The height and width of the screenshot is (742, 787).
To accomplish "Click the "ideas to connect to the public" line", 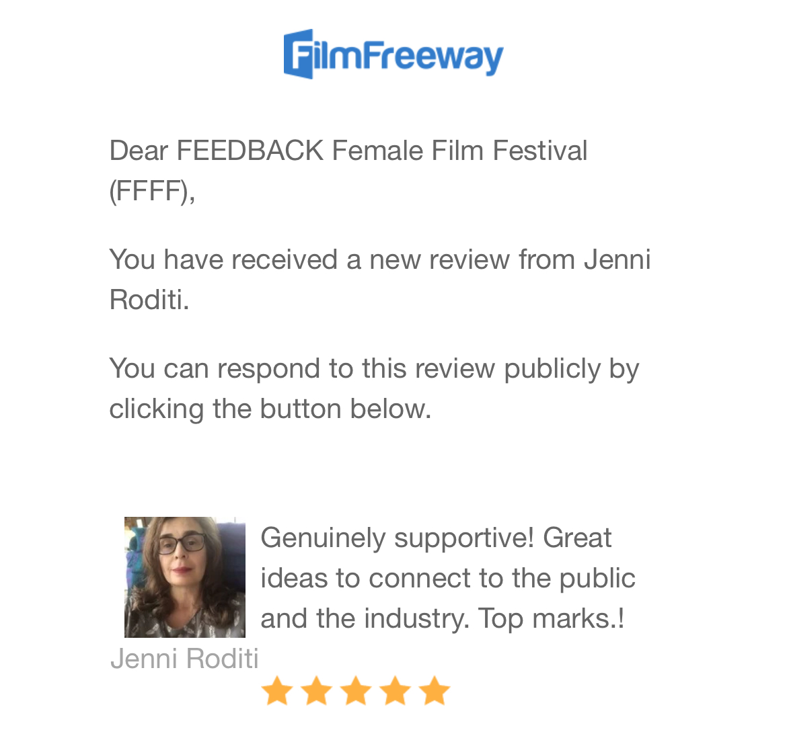I will coord(447,578).
